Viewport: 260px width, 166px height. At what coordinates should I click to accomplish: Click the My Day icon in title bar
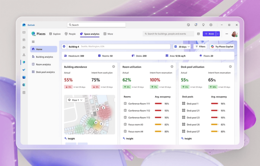pyautogui.click(x=188, y=25)
